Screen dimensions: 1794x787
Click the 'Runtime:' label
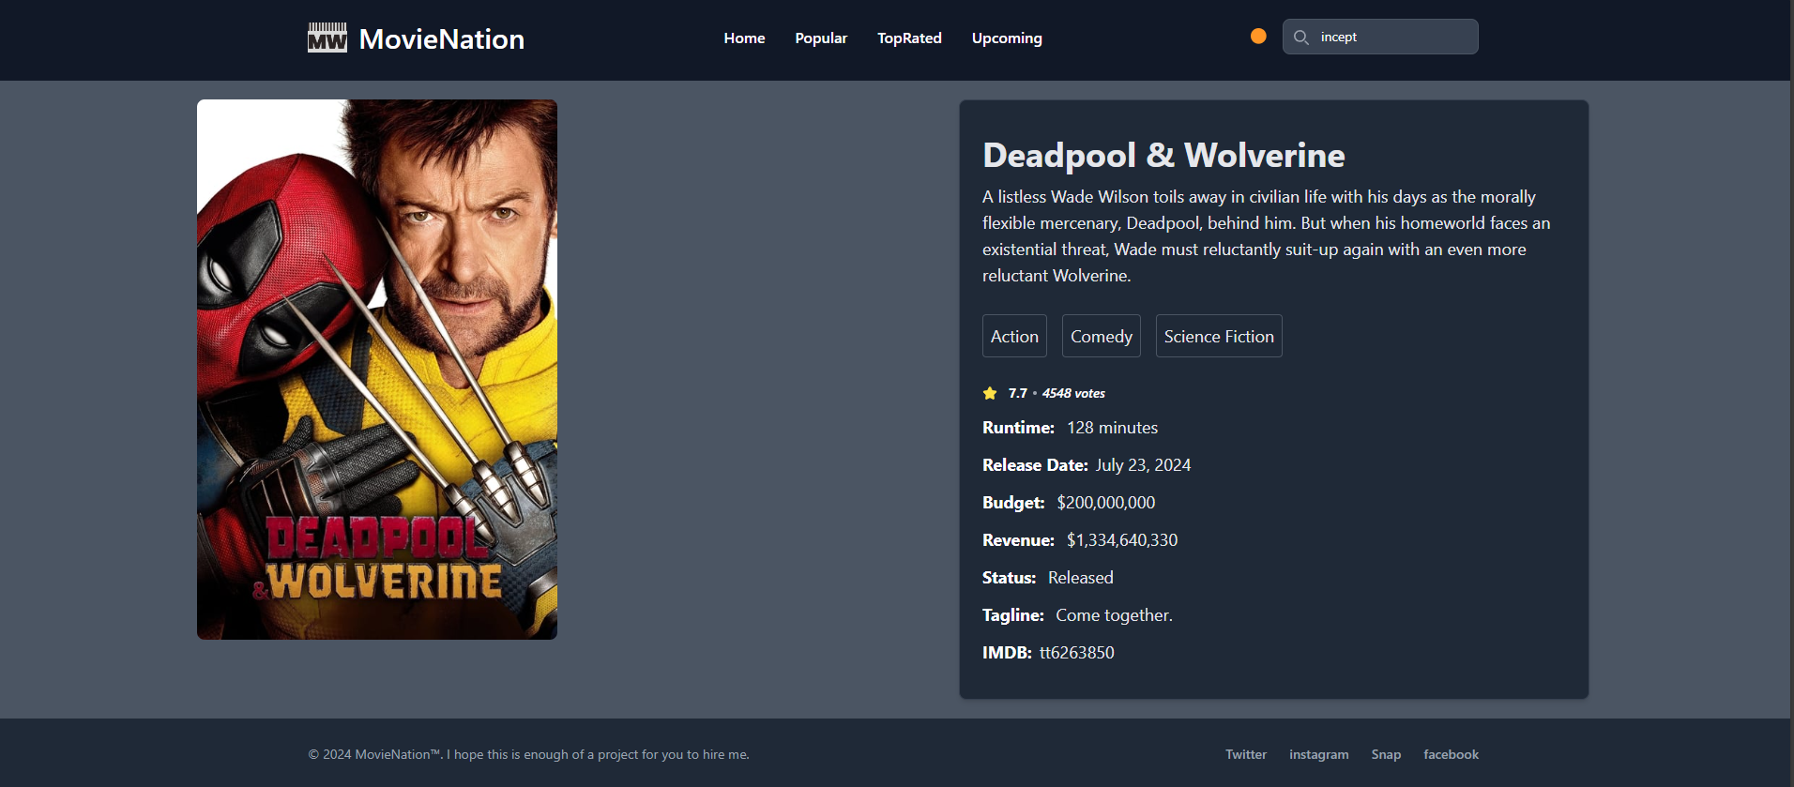click(1018, 428)
